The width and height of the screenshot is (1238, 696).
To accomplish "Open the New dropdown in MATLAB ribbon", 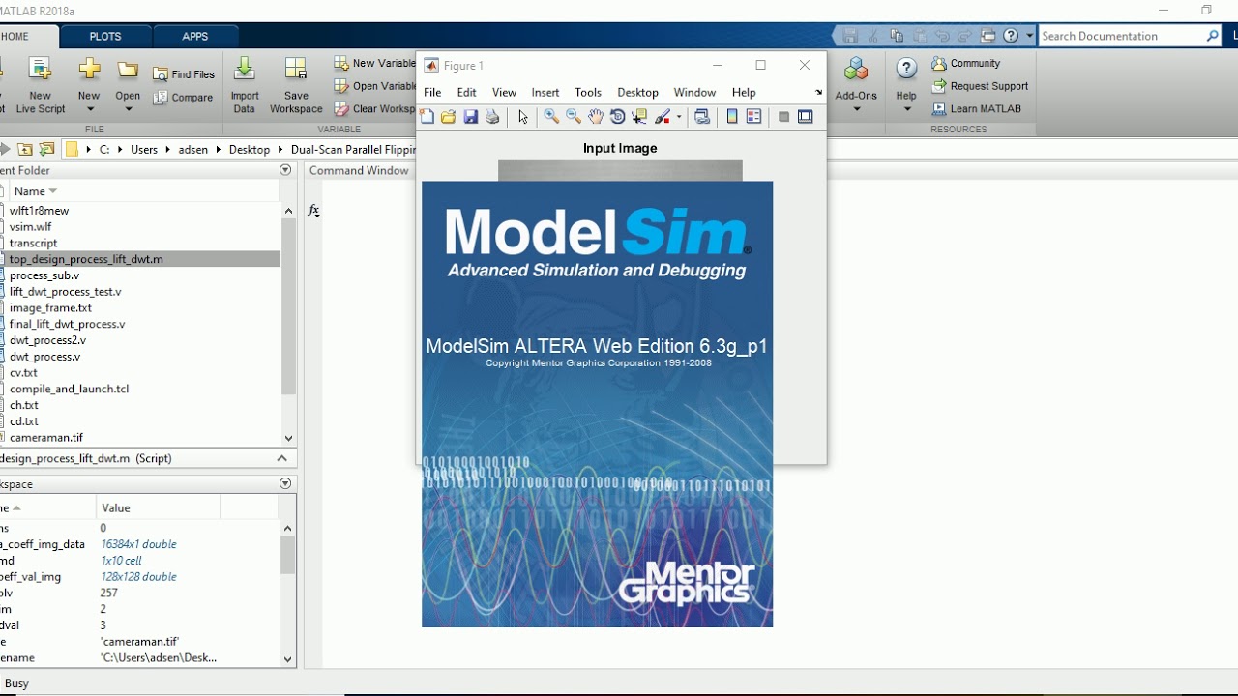I will [x=89, y=85].
